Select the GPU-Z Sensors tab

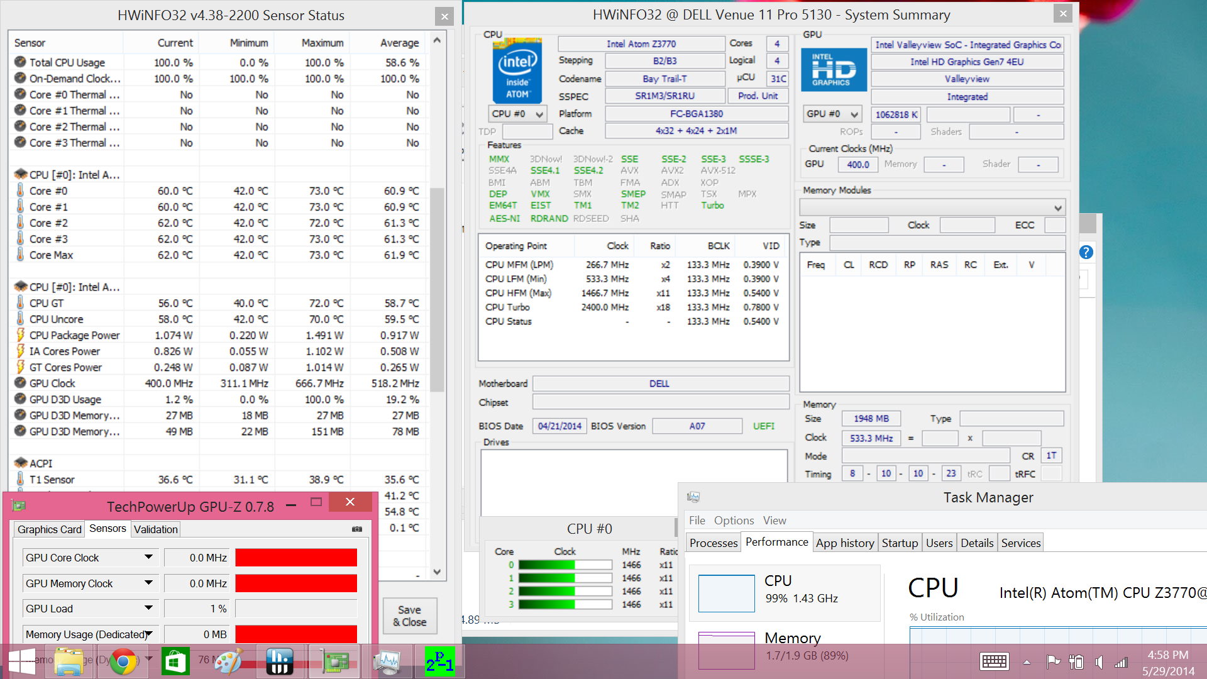[107, 529]
